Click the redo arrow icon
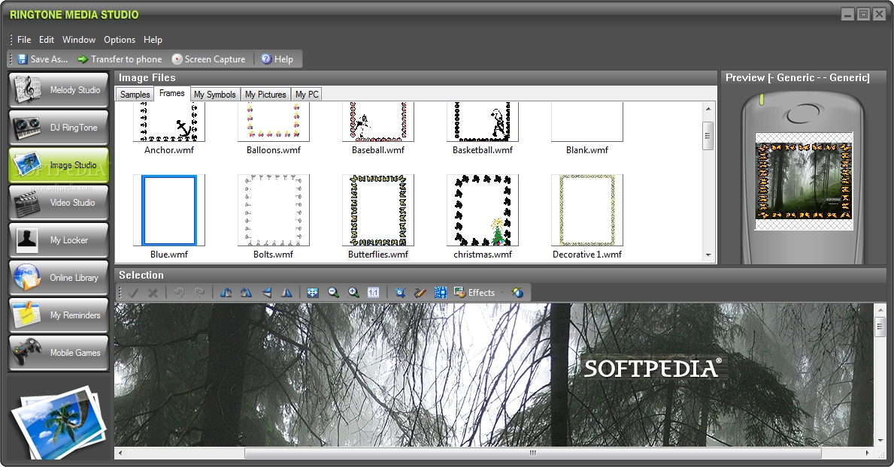The image size is (894, 467). (x=199, y=293)
